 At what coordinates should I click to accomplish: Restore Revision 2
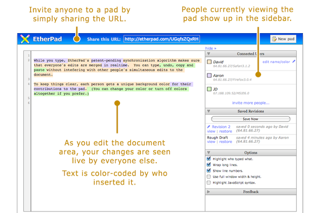click(225, 131)
